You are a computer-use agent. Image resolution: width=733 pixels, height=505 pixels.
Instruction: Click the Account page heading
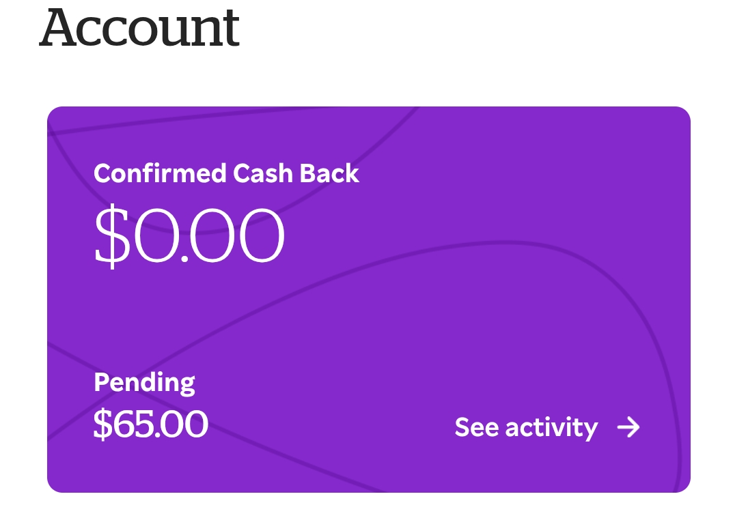139,27
